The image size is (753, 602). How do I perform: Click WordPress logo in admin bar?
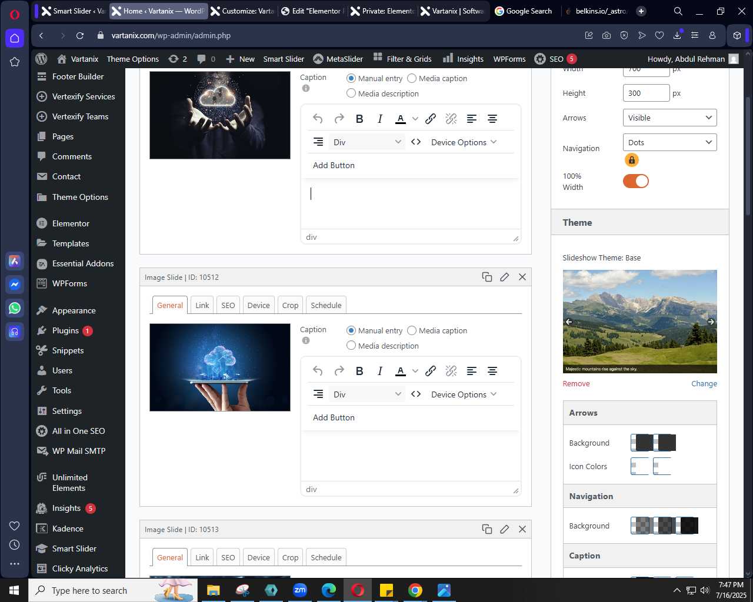(41, 59)
